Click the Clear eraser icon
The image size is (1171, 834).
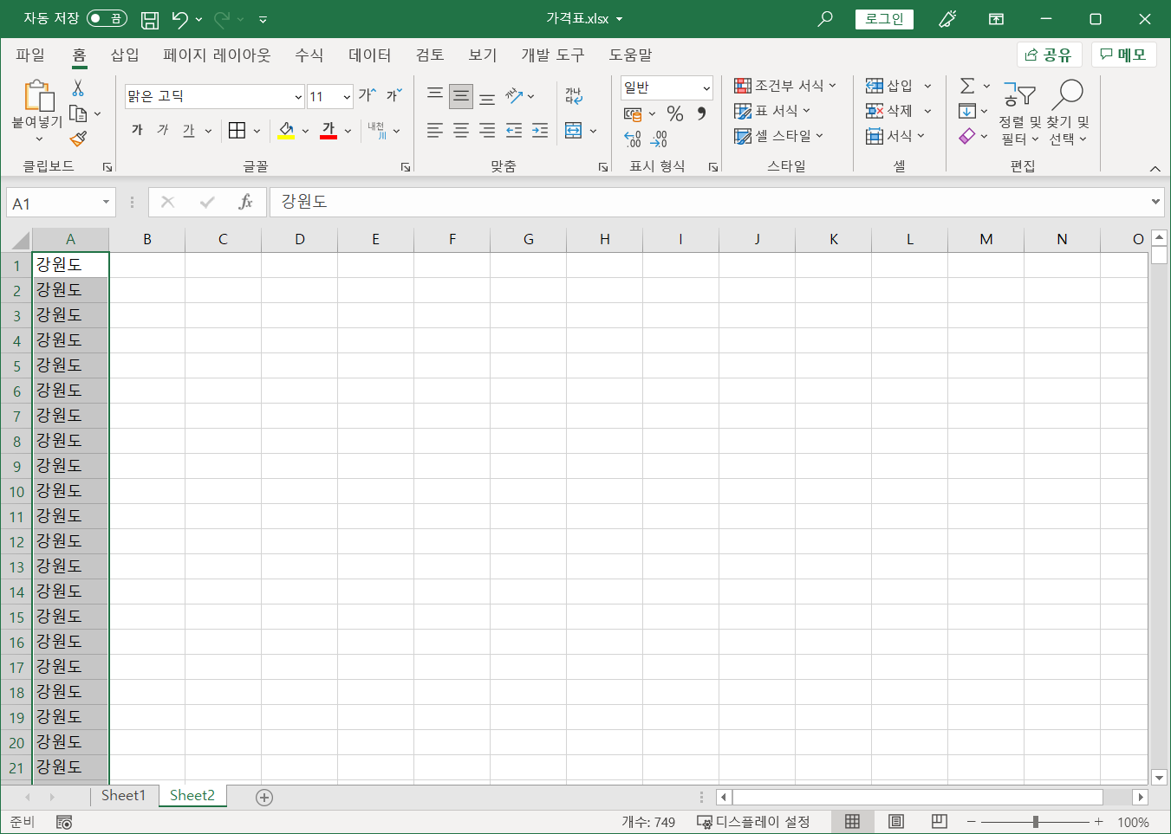(967, 136)
